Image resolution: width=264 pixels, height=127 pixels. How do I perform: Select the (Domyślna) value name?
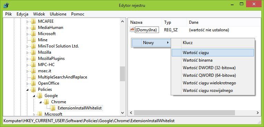(x=147, y=30)
